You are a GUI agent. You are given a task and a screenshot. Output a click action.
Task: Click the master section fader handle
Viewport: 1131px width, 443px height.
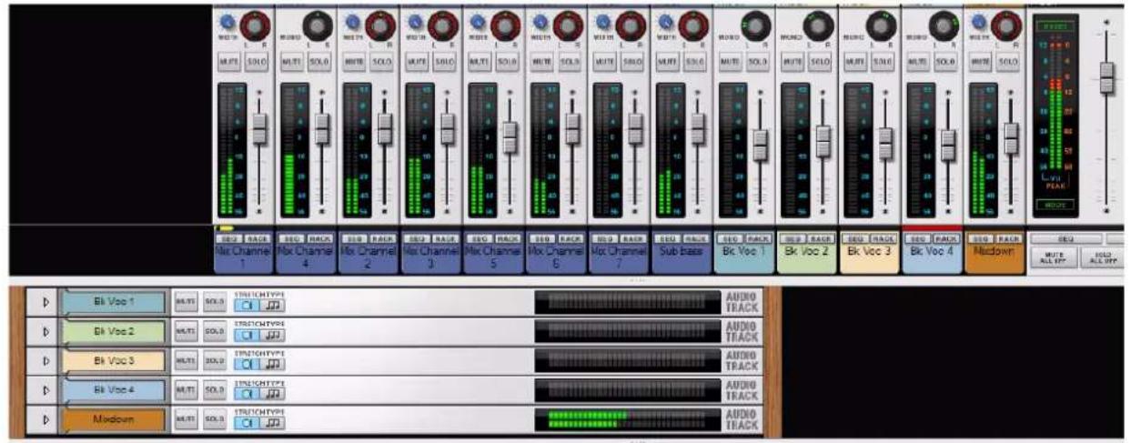coord(1107,77)
